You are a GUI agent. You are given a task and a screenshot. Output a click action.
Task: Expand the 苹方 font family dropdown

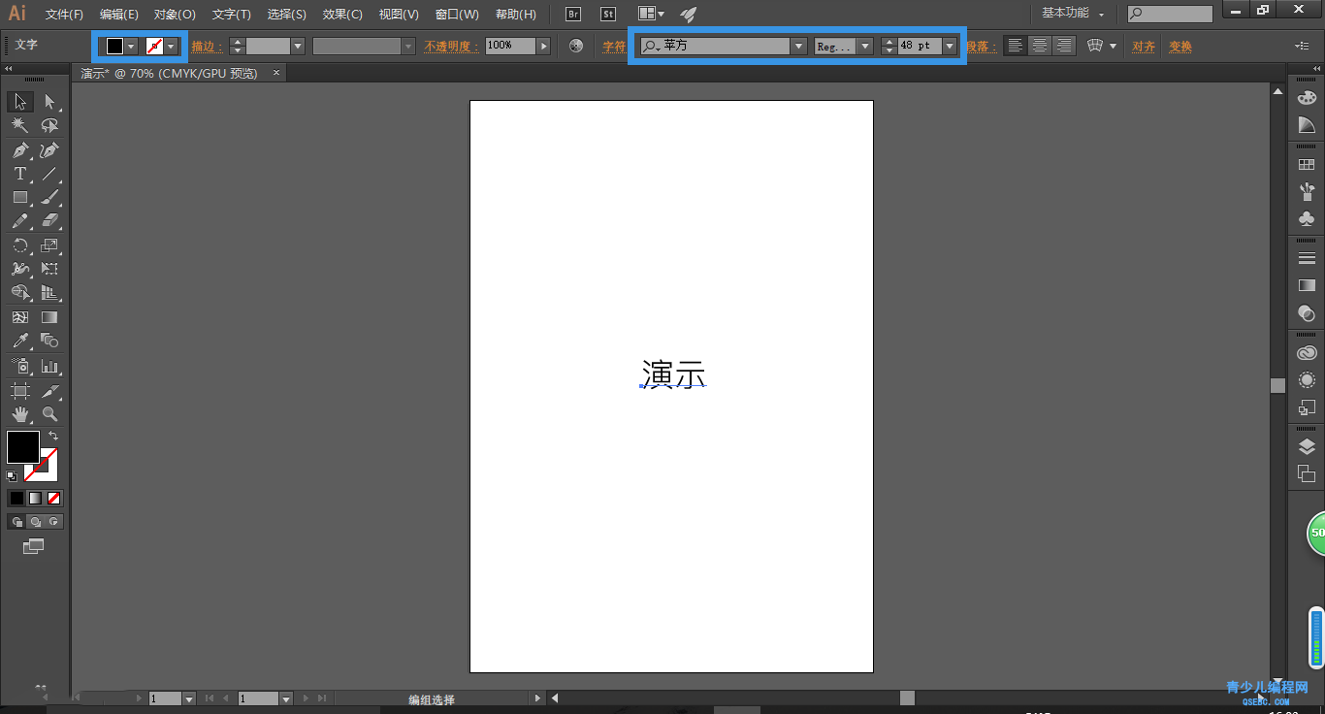[798, 46]
